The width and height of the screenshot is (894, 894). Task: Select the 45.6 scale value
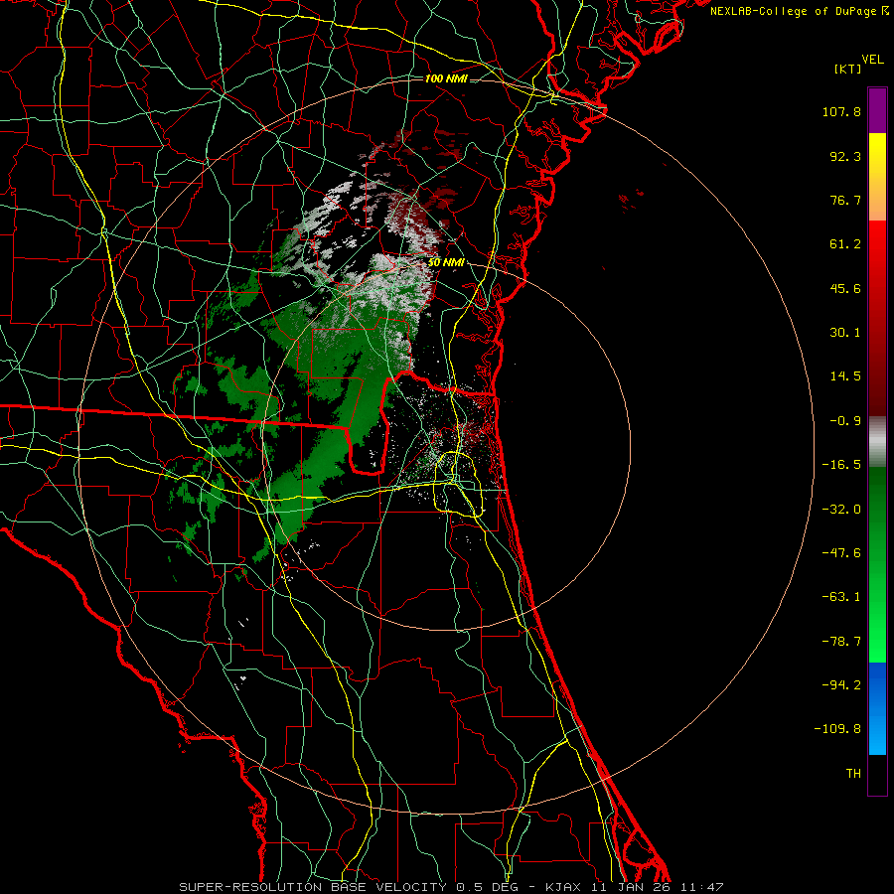pos(845,288)
